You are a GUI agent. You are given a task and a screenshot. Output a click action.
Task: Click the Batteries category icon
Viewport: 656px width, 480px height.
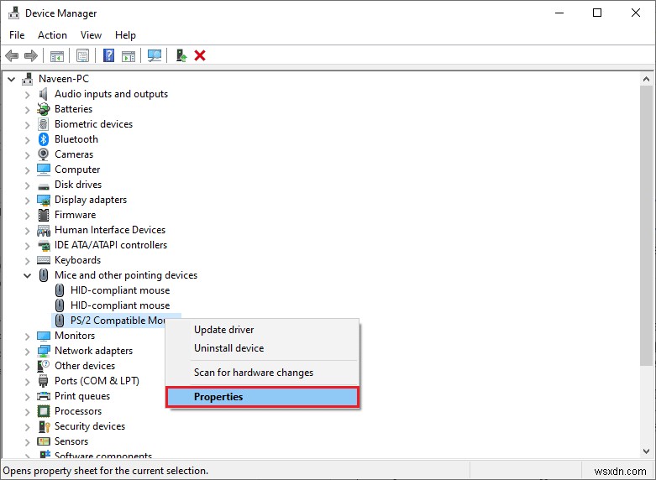click(44, 109)
